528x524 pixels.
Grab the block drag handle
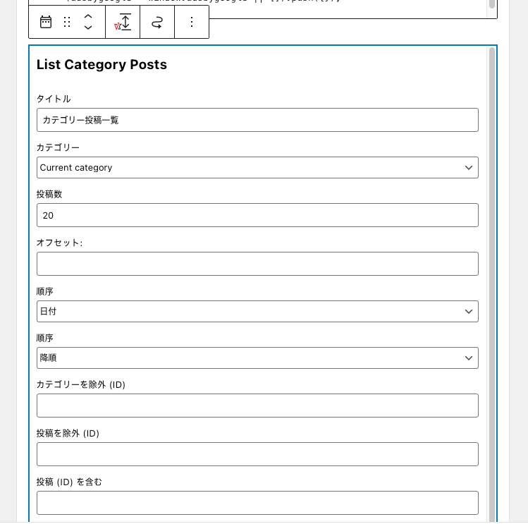tap(67, 22)
